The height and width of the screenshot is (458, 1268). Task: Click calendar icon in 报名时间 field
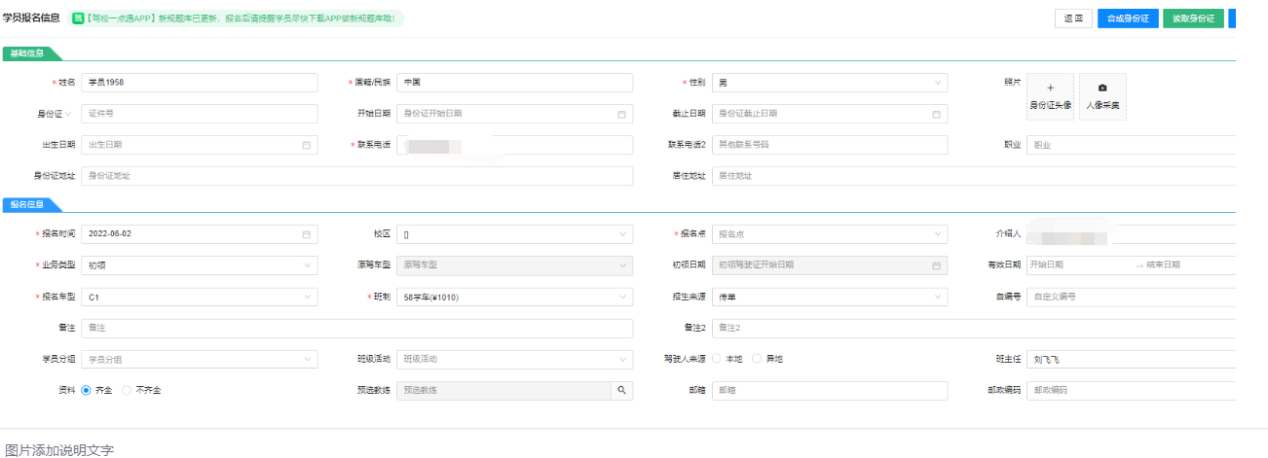pyautogui.click(x=306, y=234)
